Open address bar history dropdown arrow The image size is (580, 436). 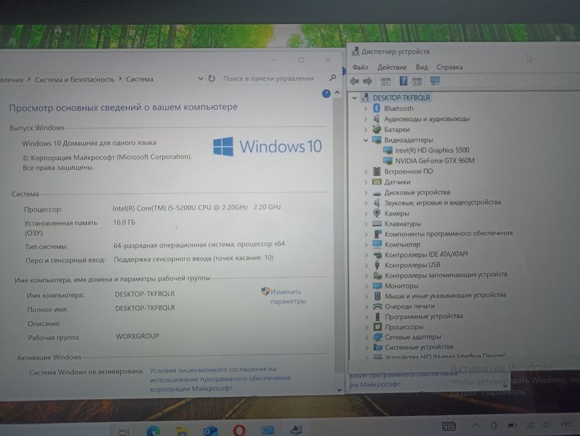click(200, 78)
